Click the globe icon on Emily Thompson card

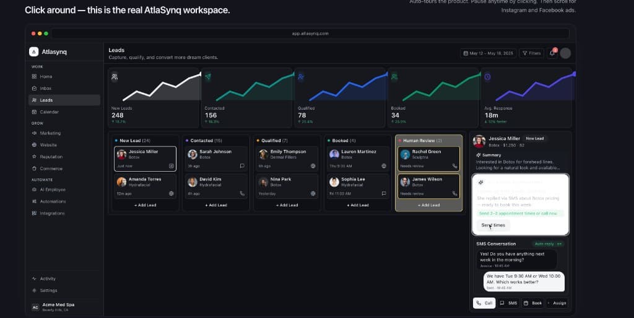click(x=313, y=166)
